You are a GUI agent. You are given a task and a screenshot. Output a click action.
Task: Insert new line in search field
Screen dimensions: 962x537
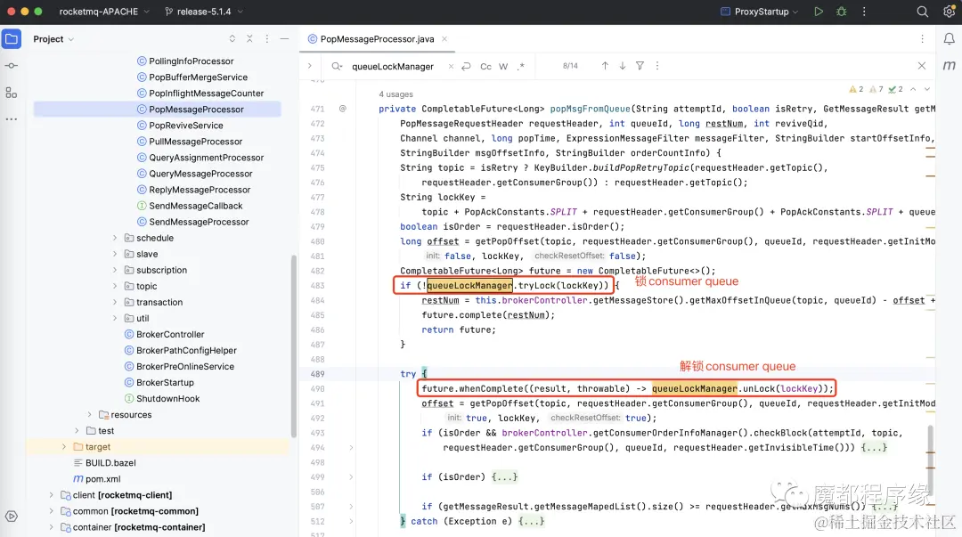pyautogui.click(x=466, y=66)
